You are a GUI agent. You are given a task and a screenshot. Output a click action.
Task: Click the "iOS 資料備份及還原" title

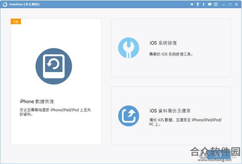[x=170, y=111]
